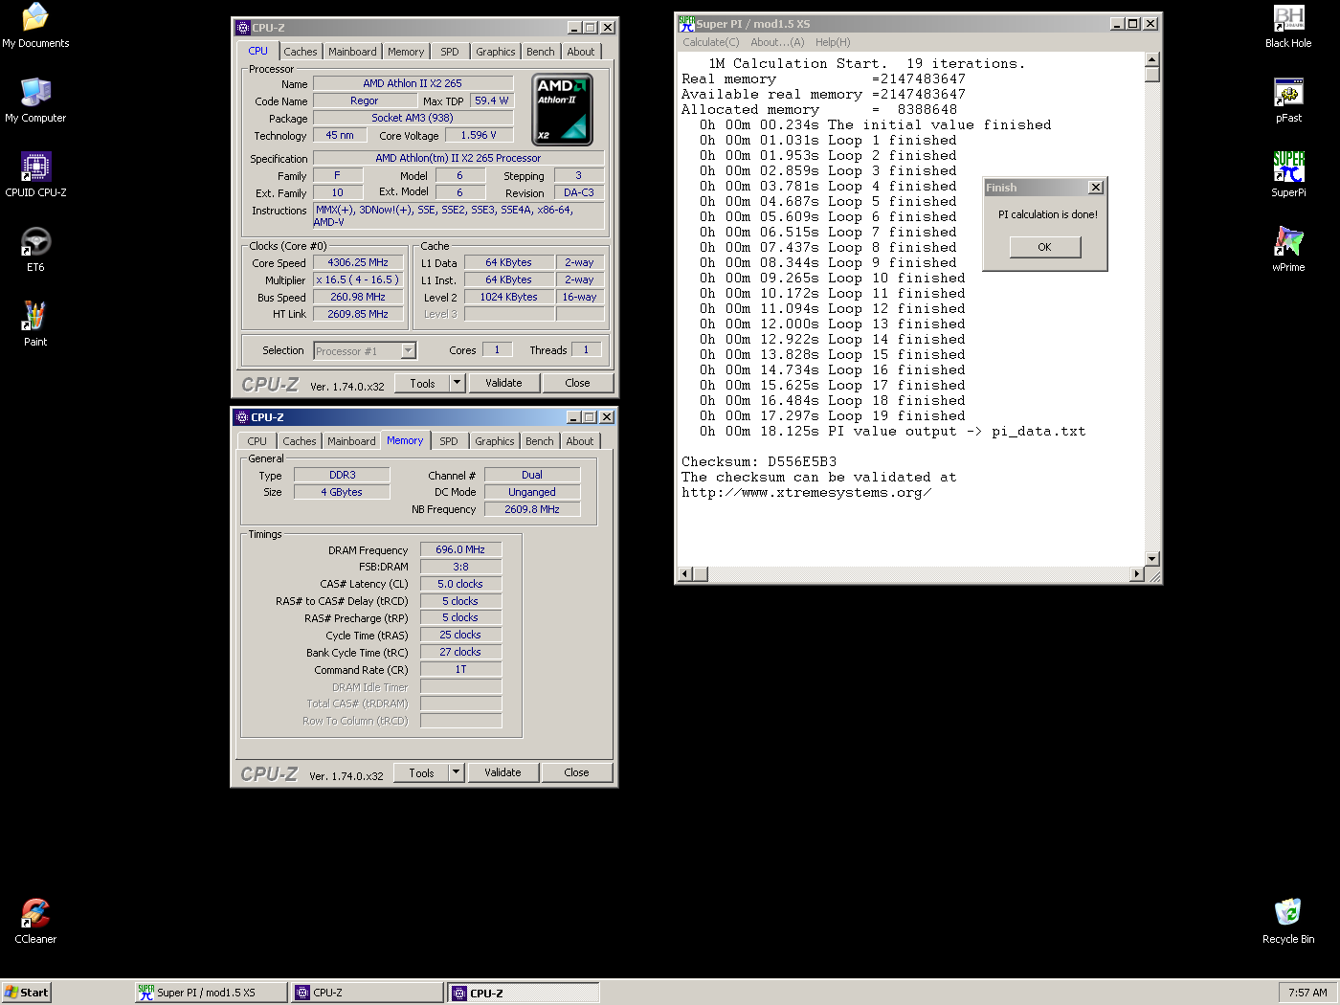
Task: Click Close button in top CPU-Z window
Action: click(578, 383)
